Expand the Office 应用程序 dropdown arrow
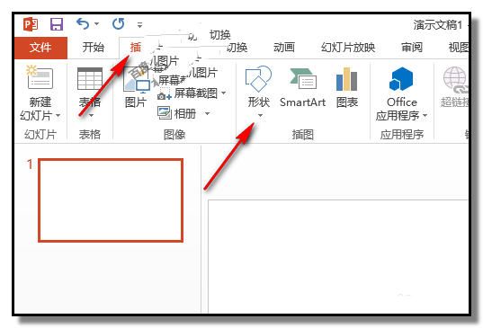This screenshot has width=483, height=328. point(425,116)
